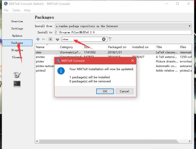196x149 pixels.
Task: Click the MiKTeX icon in title bar
Action: click(6, 4)
